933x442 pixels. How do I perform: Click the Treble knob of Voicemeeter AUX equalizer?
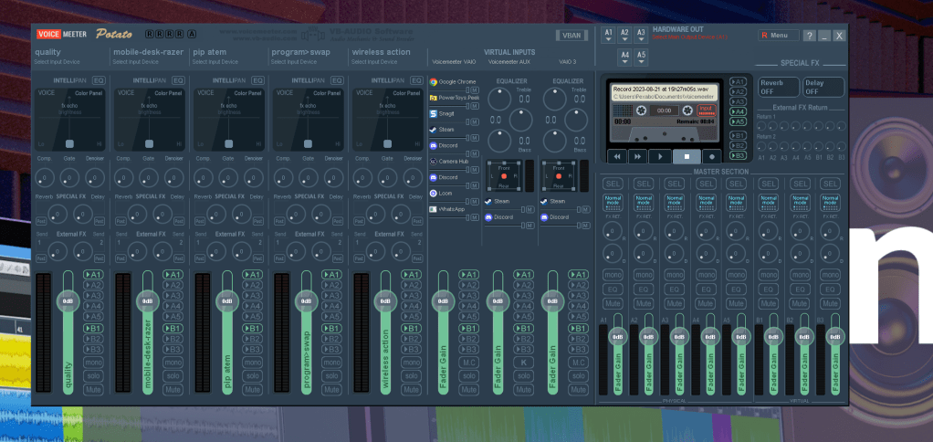(x=499, y=100)
